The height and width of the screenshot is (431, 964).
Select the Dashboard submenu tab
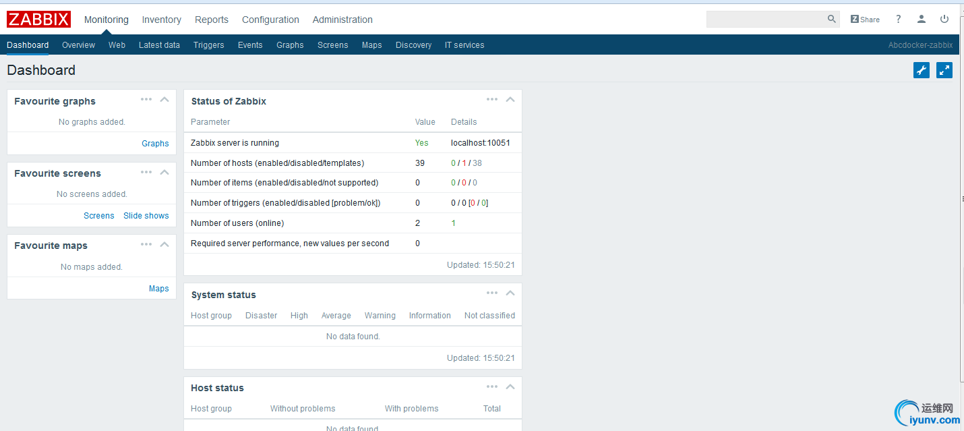point(28,45)
